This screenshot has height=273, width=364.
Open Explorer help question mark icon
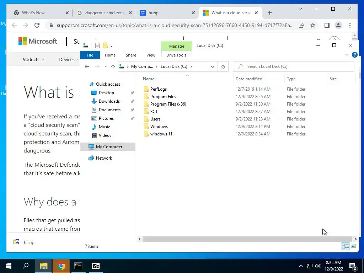coord(354,55)
